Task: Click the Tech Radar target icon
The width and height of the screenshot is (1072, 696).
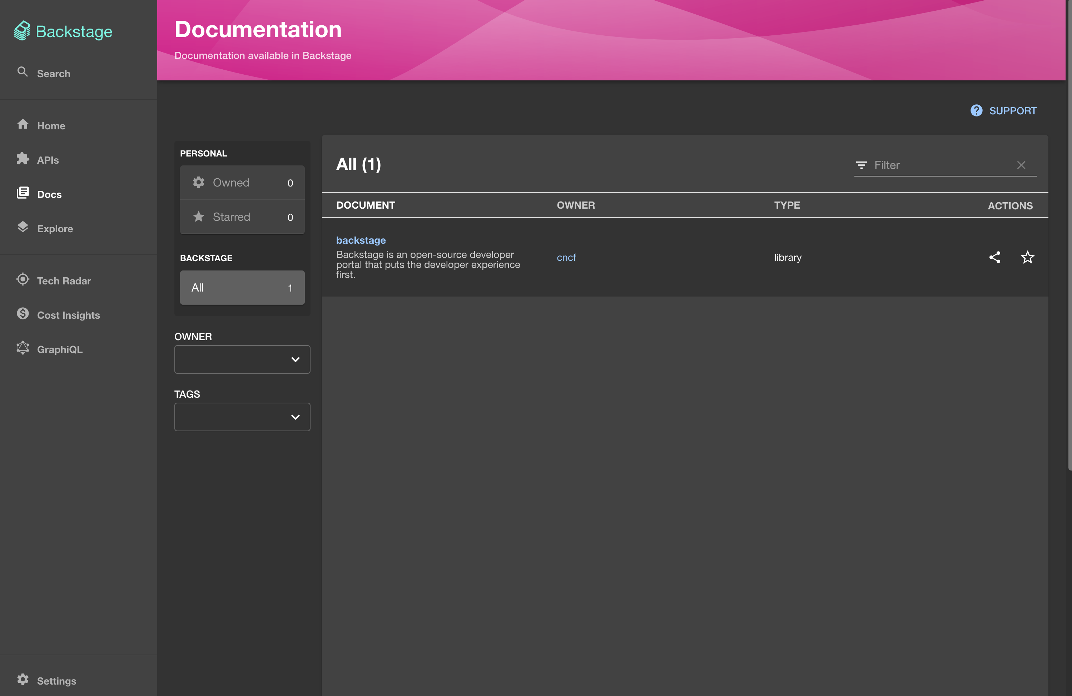Action: (23, 279)
